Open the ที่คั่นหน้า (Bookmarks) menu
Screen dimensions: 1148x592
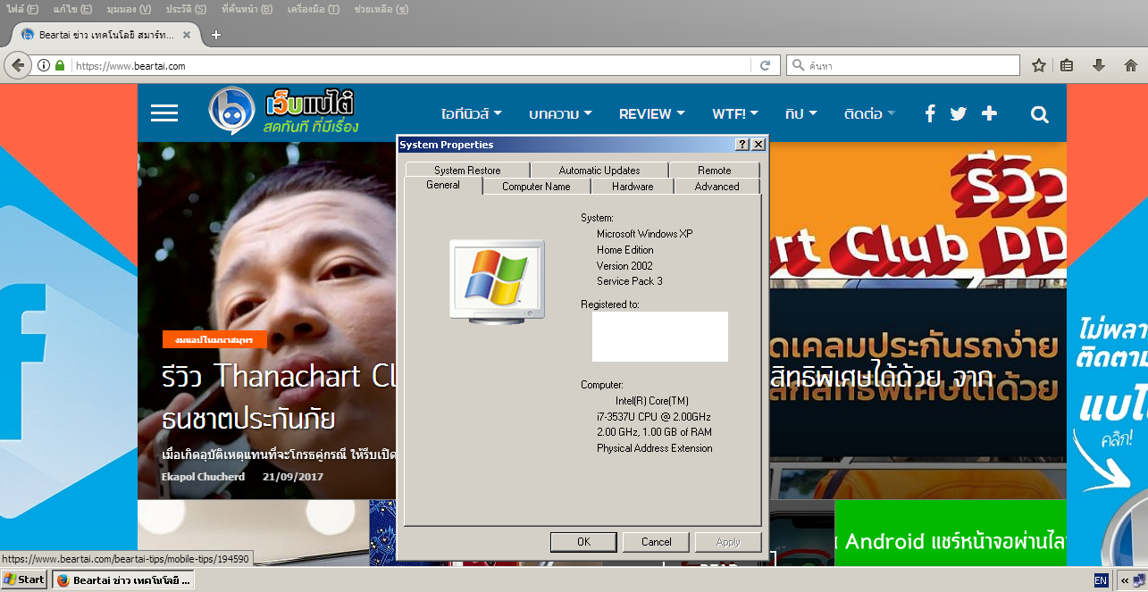point(248,9)
